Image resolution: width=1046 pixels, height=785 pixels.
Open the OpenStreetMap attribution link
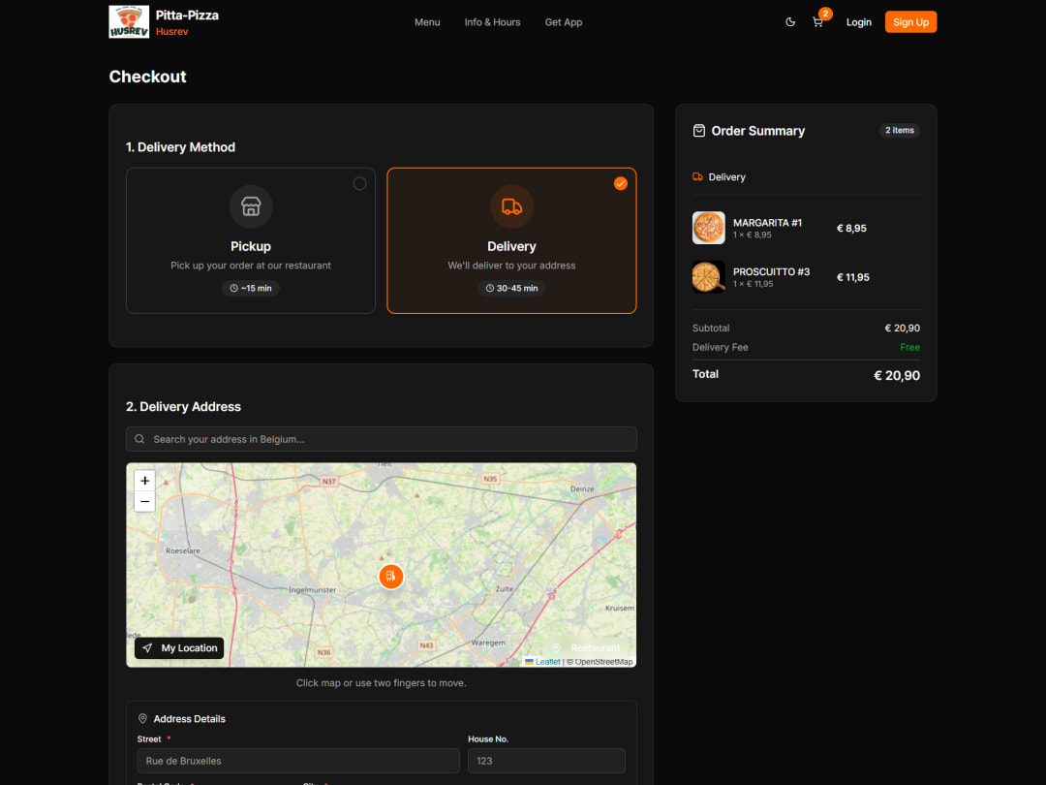[603, 662]
